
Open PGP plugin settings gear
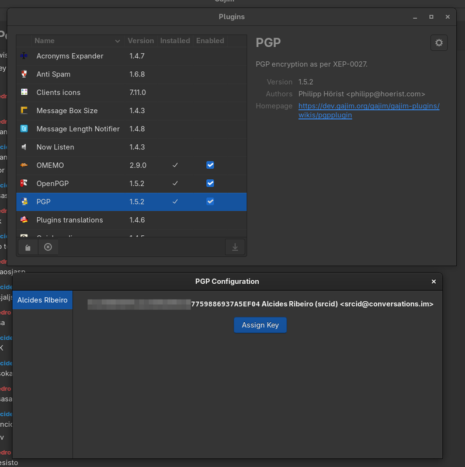click(x=439, y=43)
